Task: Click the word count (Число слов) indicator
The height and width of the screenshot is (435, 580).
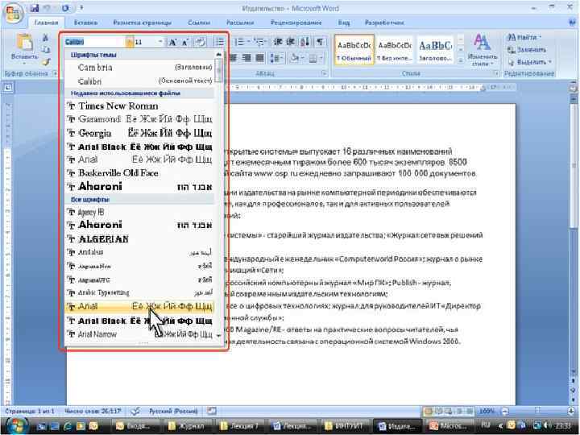Action: (93, 411)
